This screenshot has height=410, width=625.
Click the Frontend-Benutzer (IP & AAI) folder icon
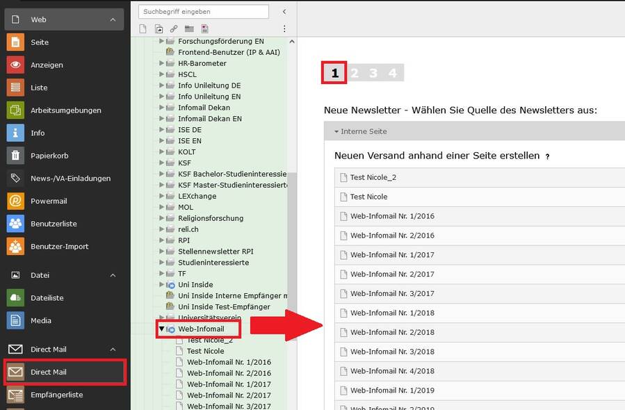[170, 52]
